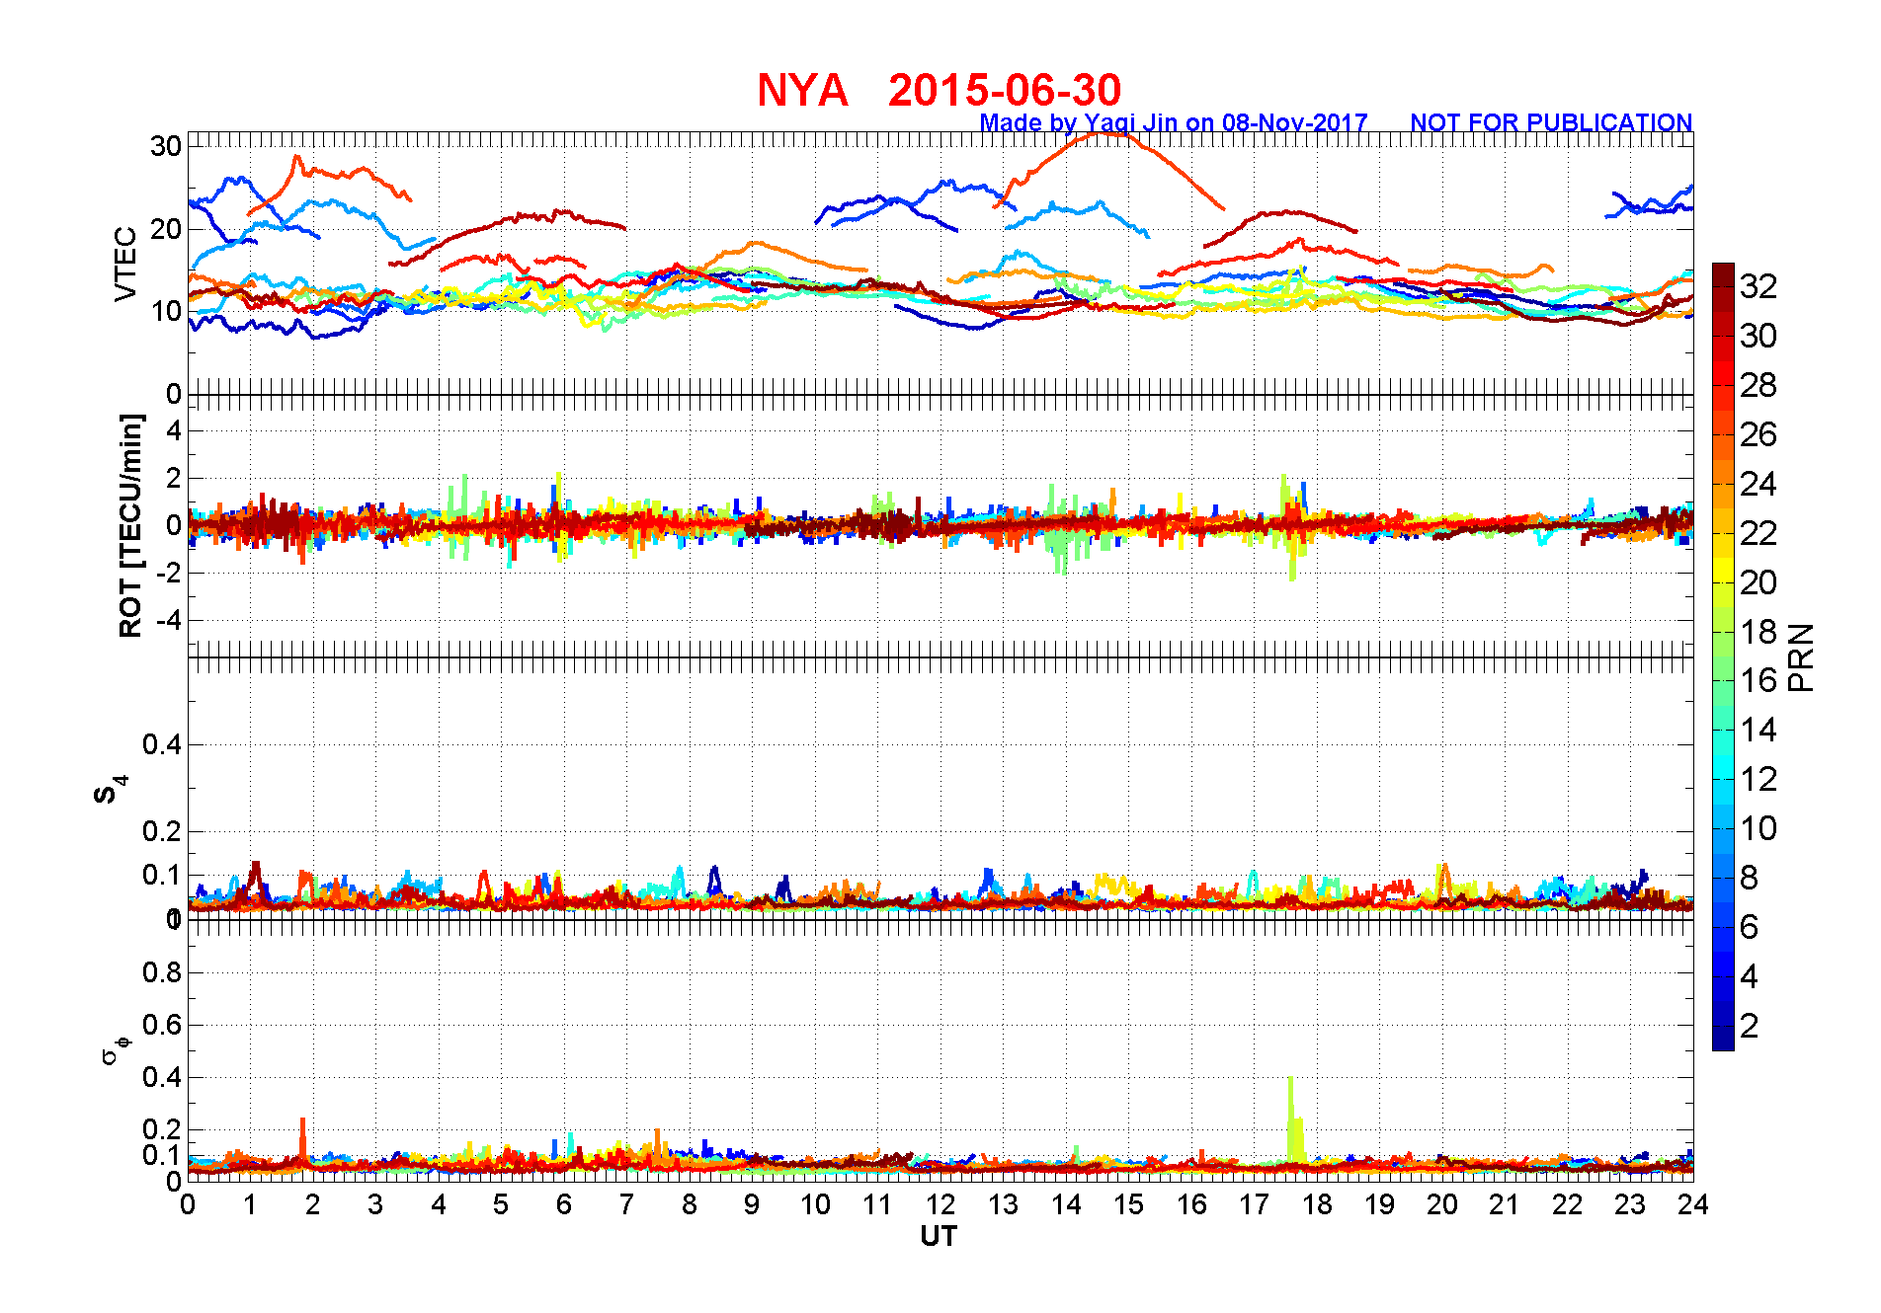1881x1313 pixels.
Task: Select the "Made by Yagi Jin on 08-Nov-2017" caption
Action: (1174, 122)
